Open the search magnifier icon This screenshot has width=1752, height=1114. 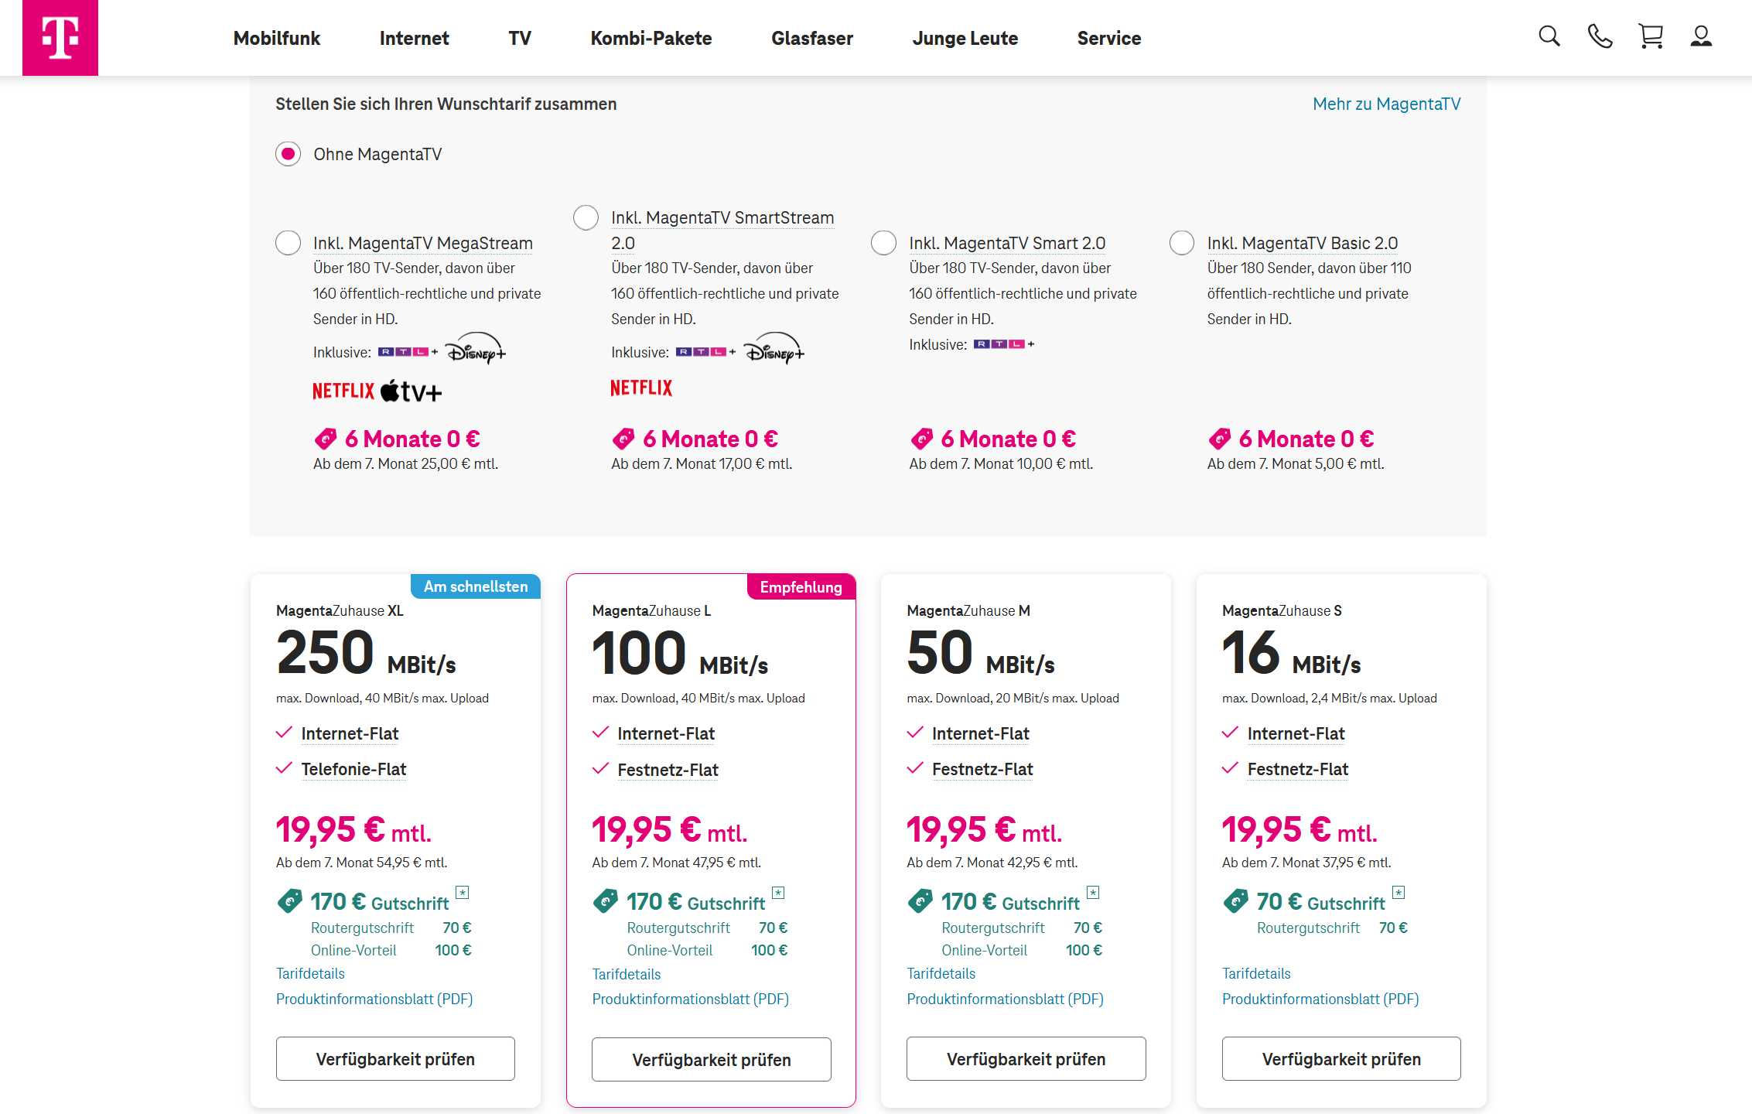click(1549, 36)
